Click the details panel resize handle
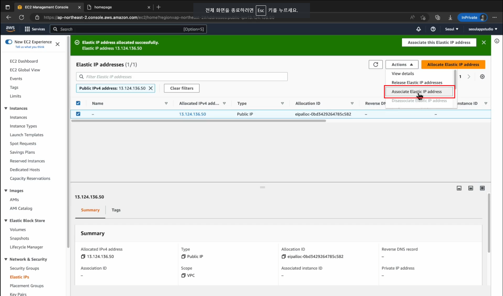503x296 pixels. coord(262,187)
